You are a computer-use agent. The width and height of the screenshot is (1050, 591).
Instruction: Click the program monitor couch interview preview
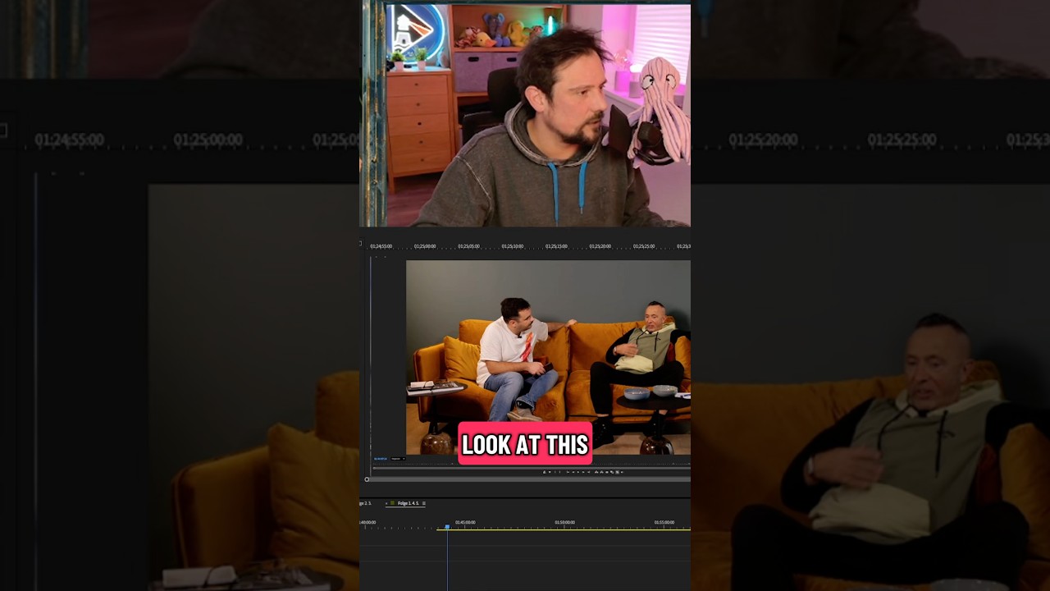click(548, 357)
